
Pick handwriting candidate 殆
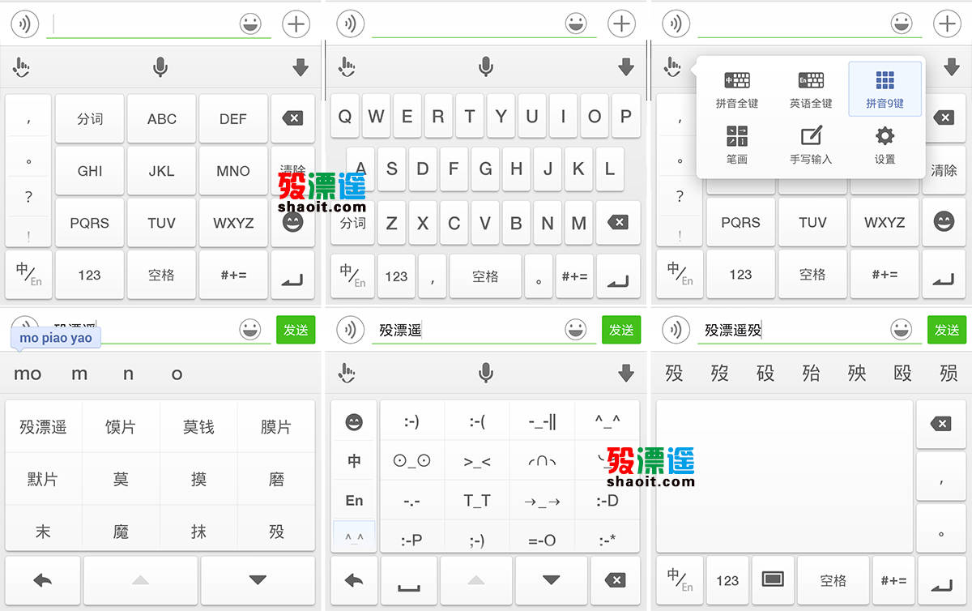pyautogui.click(x=811, y=373)
